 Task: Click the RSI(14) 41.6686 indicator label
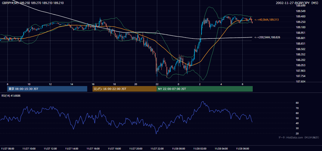tap(11, 96)
